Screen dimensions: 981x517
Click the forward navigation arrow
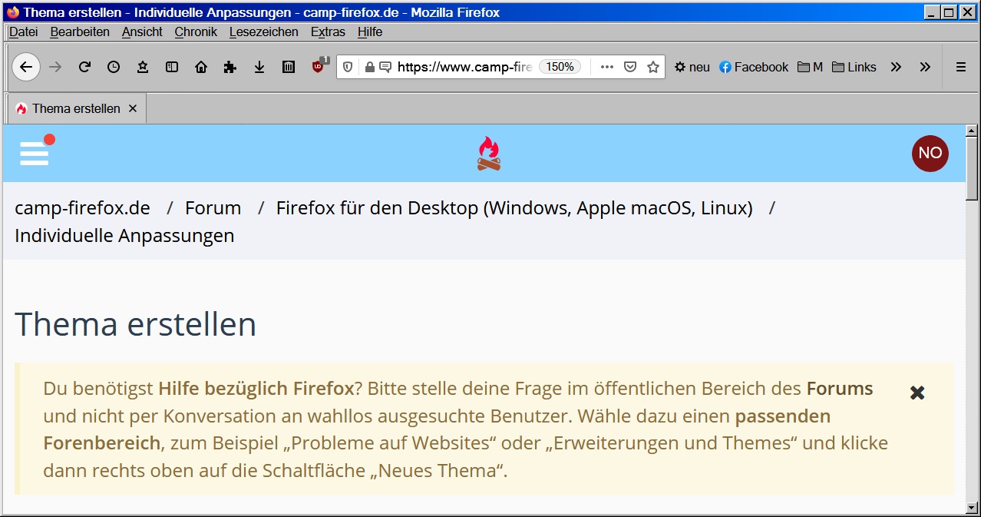click(x=55, y=67)
